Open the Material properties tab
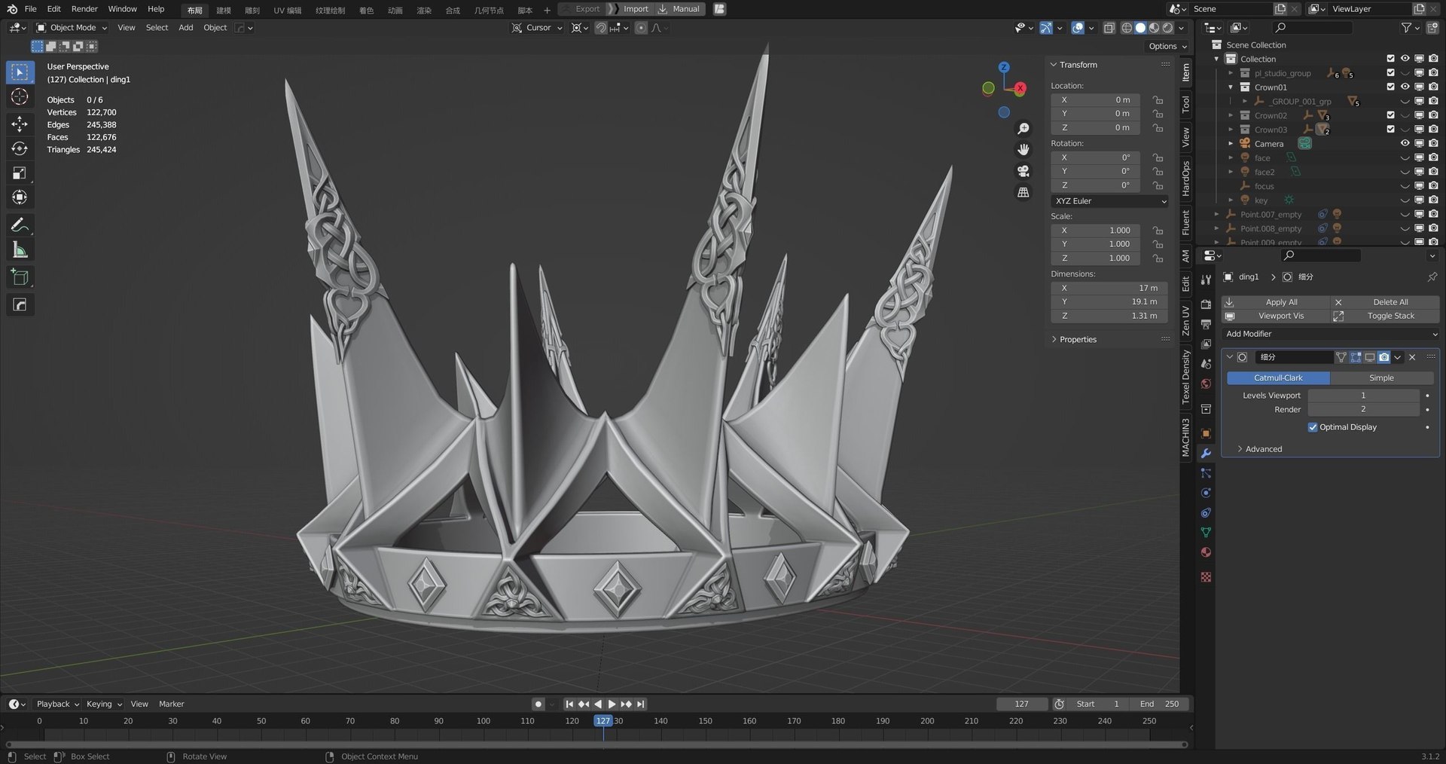Viewport: 1446px width, 764px height. (1206, 552)
